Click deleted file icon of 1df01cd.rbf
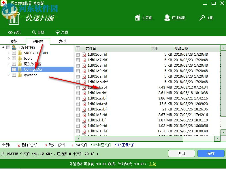Viewport: 226px width, 169px height. (x=84, y=104)
